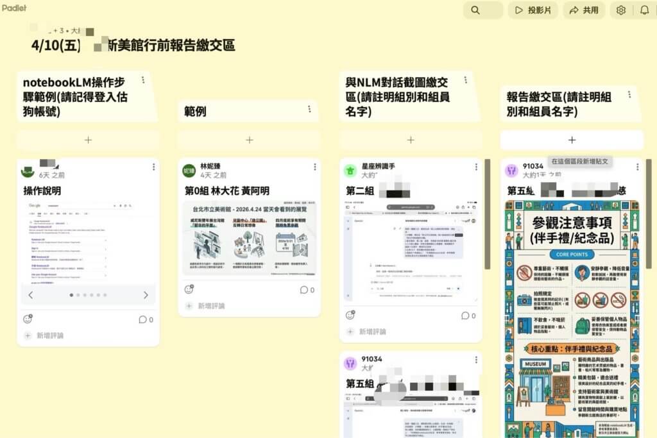657x438 pixels.
Task: Add post under 與NLM對話截圖繳交區 section
Action: [411, 140]
